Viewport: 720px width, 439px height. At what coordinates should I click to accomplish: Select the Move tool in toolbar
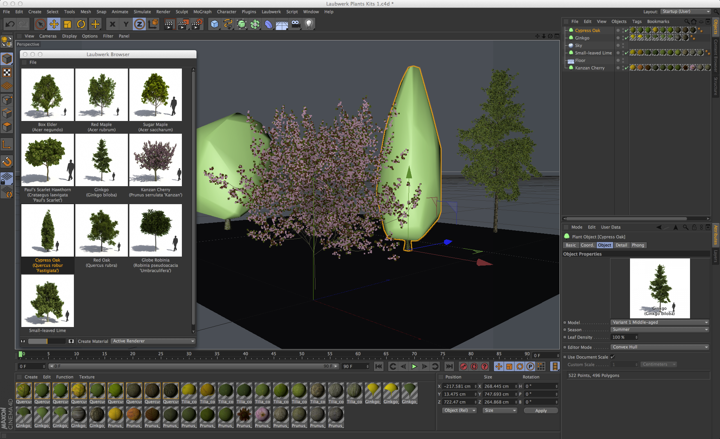click(x=54, y=24)
